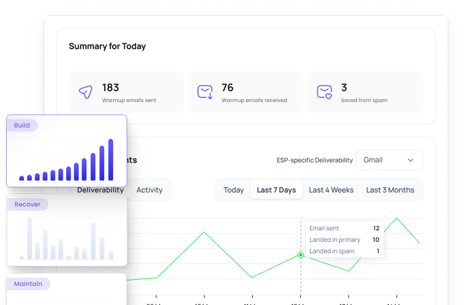Click the chart peak at the far right
Screen dimensions: 469x305
[397, 218]
